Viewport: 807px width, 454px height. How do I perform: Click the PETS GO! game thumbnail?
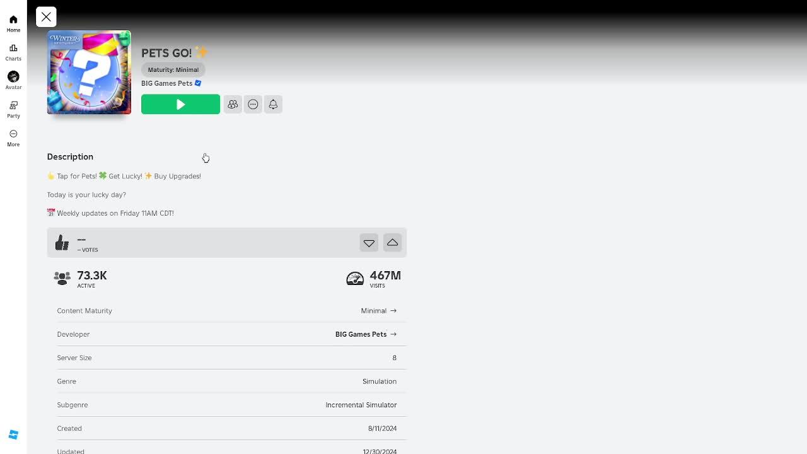[89, 73]
